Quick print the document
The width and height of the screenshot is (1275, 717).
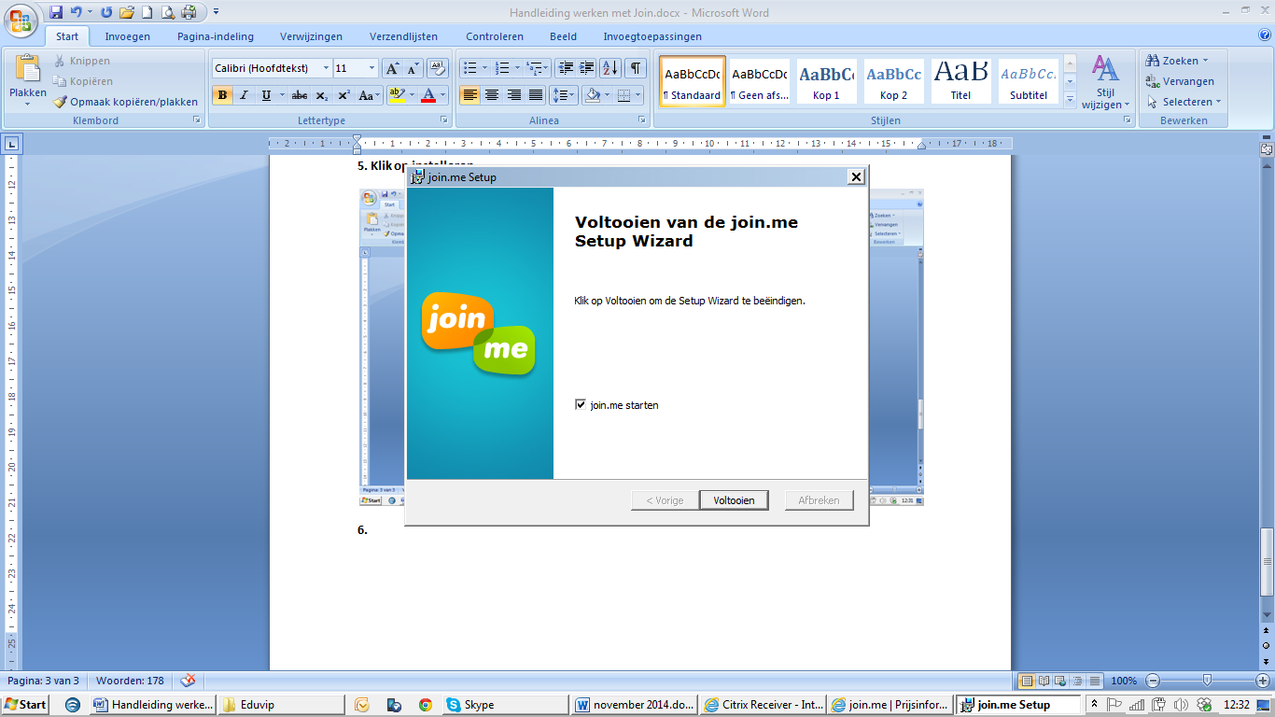pyautogui.click(x=189, y=12)
